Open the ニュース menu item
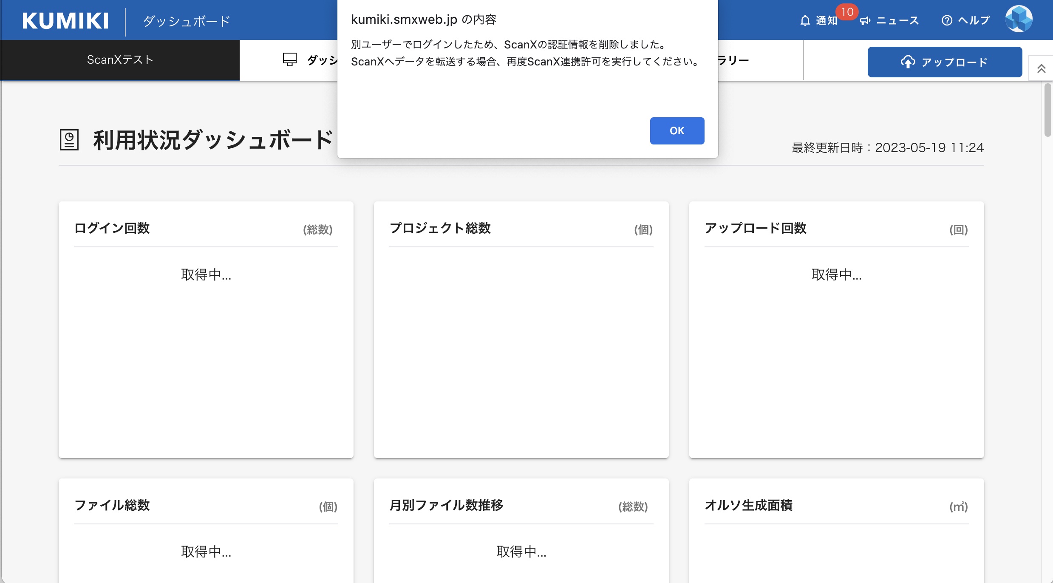The image size is (1053, 583). pyautogui.click(x=897, y=21)
